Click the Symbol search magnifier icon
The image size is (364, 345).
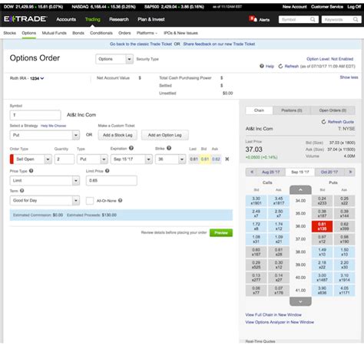[x=313, y=19]
